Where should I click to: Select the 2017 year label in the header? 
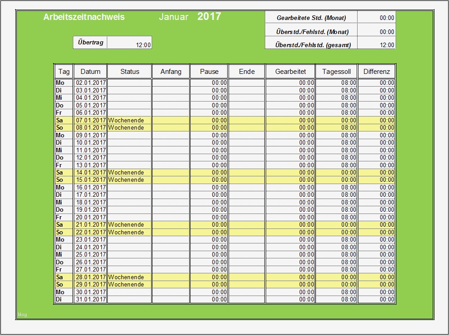[x=209, y=17]
